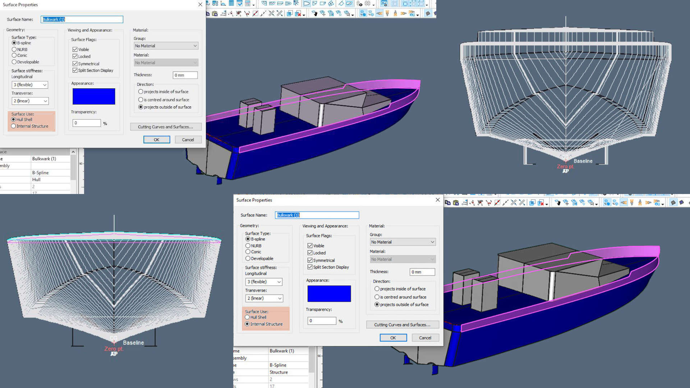Open the Transverse stiffness dropdown showing 2 (linear)
The width and height of the screenshot is (690, 388).
[30, 101]
